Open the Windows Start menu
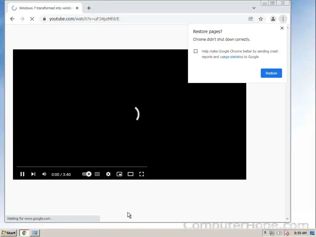This screenshot has height=237, width=316. click(8, 233)
